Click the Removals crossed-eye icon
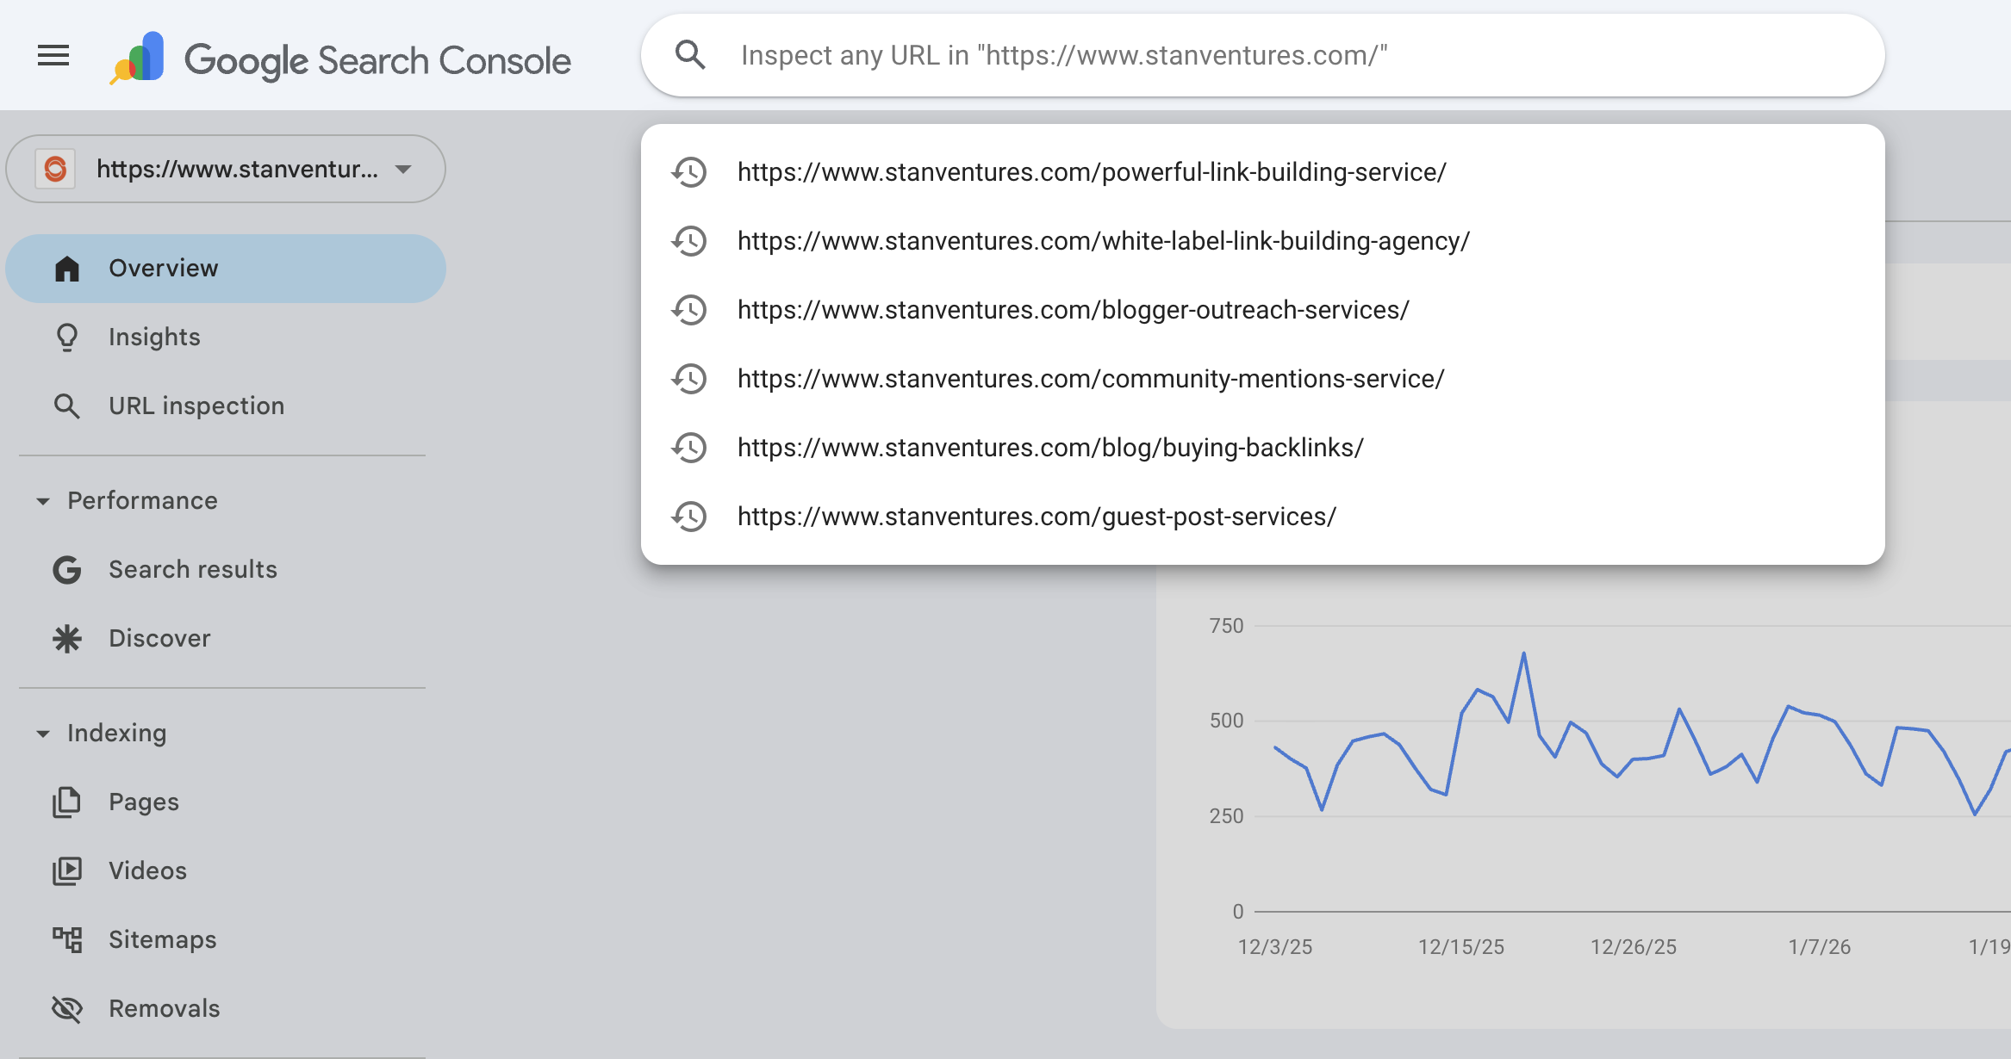 pyautogui.click(x=67, y=1008)
